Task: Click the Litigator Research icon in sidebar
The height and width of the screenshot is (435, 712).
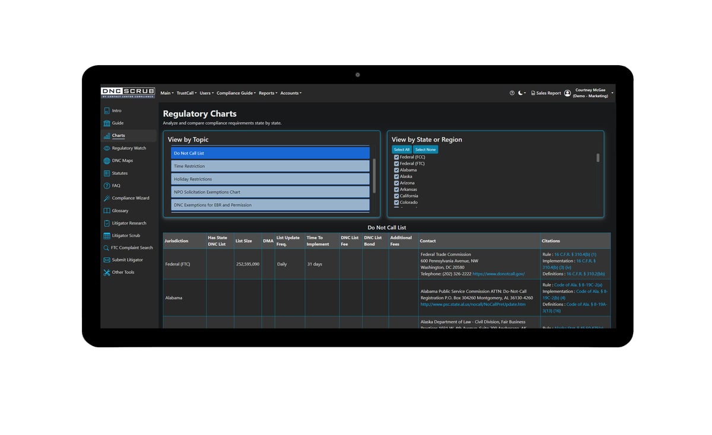Action: click(107, 223)
